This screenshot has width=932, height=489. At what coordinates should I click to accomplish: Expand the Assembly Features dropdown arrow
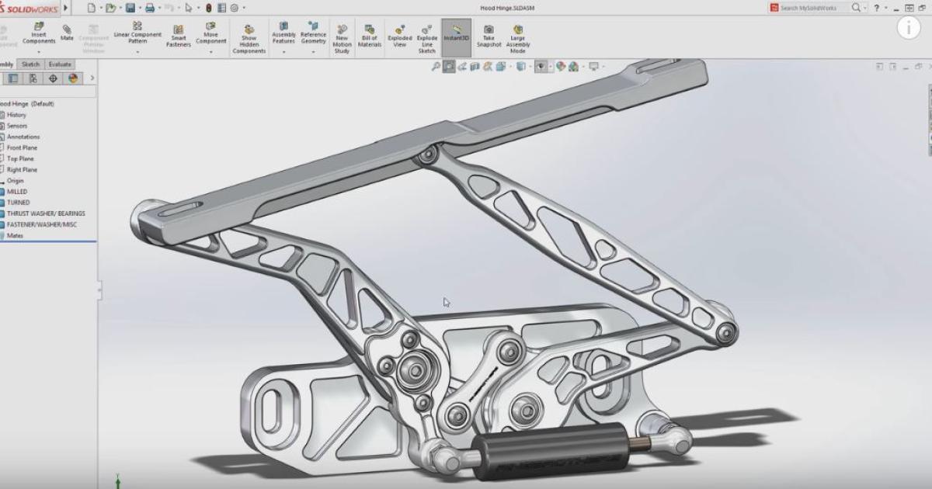tap(283, 52)
